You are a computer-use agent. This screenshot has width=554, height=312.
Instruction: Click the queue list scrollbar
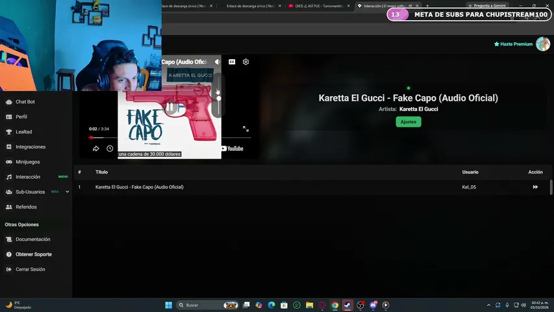(551, 187)
